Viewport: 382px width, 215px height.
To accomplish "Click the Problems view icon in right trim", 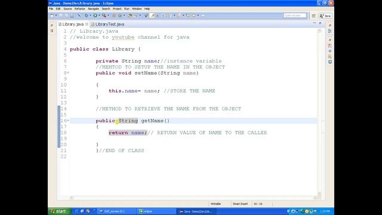I will [x=330, y=45].
